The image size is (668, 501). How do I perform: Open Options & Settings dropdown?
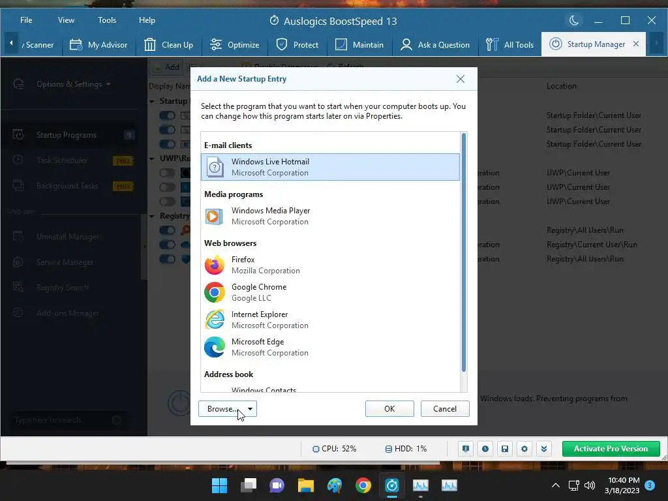(x=74, y=84)
